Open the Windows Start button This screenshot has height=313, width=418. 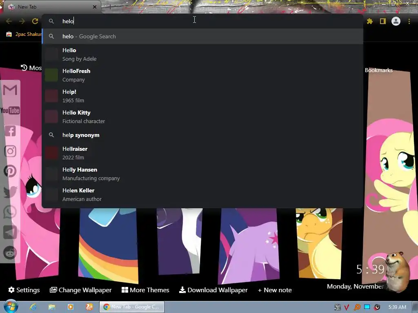click(11, 306)
